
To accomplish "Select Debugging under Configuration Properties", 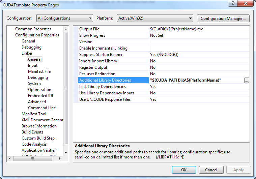I will 31,47.
